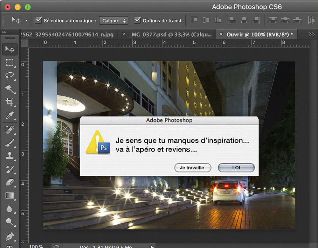Image resolution: width=318 pixels, height=248 pixels.
Task: Close the Ouvrir @ 100% tab
Action: point(221,34)
